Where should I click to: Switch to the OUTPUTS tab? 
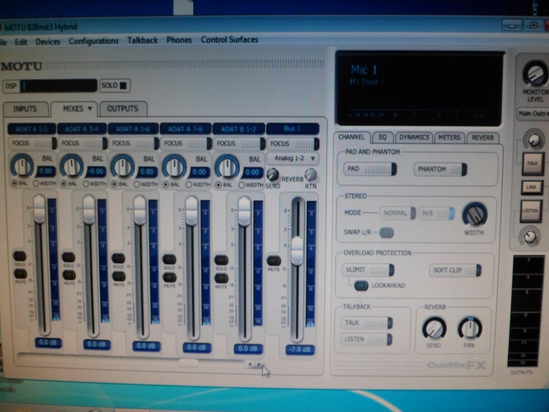click(123, 109)
